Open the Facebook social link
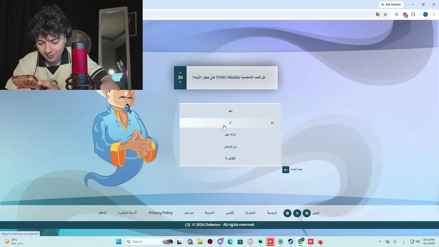Viewport: 439px width, 247px height. pos(307,213)
